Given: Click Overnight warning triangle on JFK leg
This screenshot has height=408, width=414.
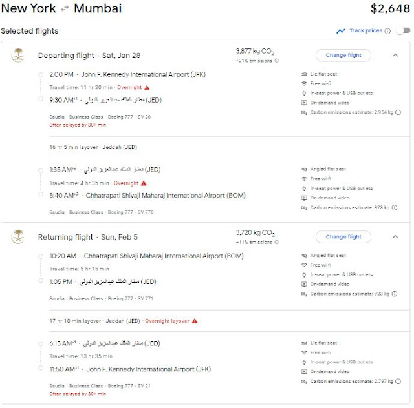Looking at the screenshot, I should (147, 87).
